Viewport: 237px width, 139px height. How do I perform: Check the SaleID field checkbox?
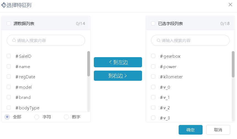point(9,56)
